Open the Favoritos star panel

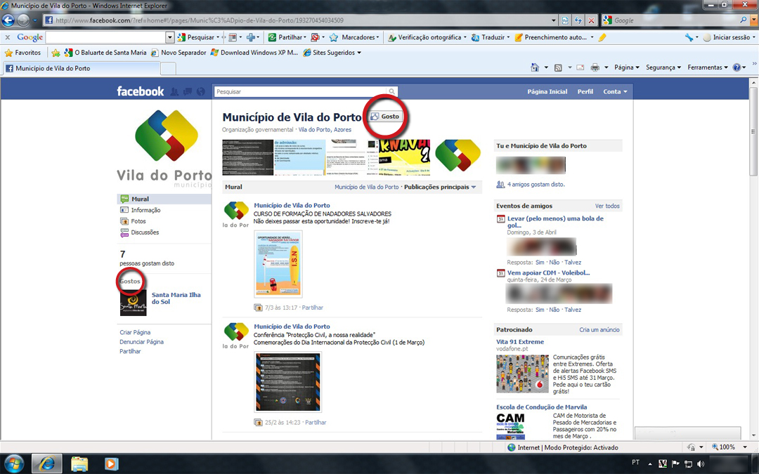coord(22,53)
